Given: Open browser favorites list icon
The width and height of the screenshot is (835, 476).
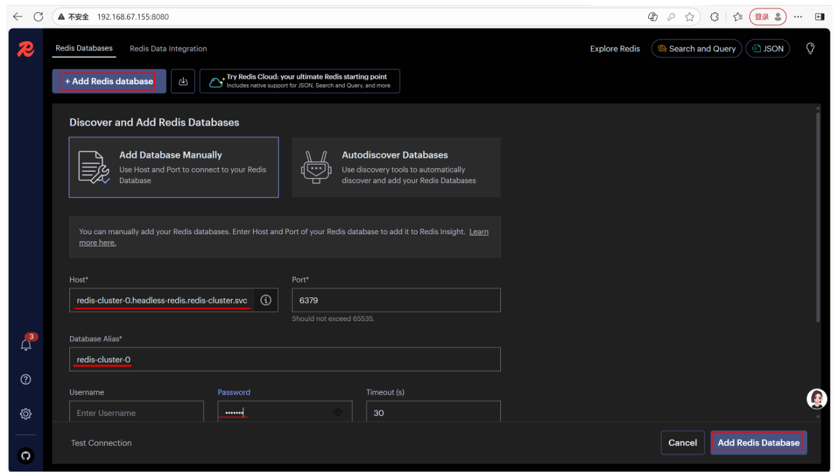Looking at the screenshot, I should click(x=738, y=17).
